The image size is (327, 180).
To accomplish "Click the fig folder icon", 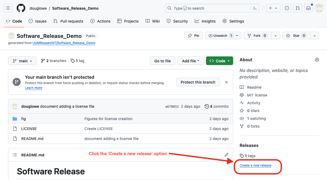I will pos(15,119).
